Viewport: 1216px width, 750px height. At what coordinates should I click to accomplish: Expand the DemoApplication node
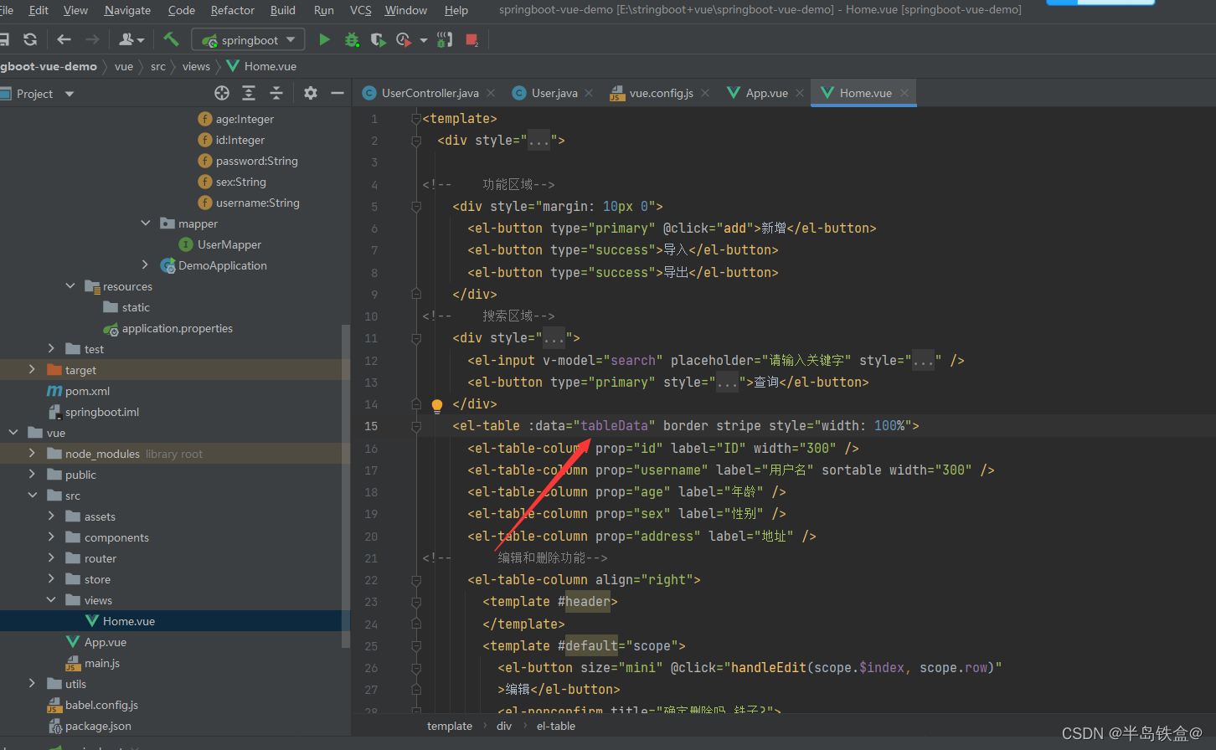[146, 265]
